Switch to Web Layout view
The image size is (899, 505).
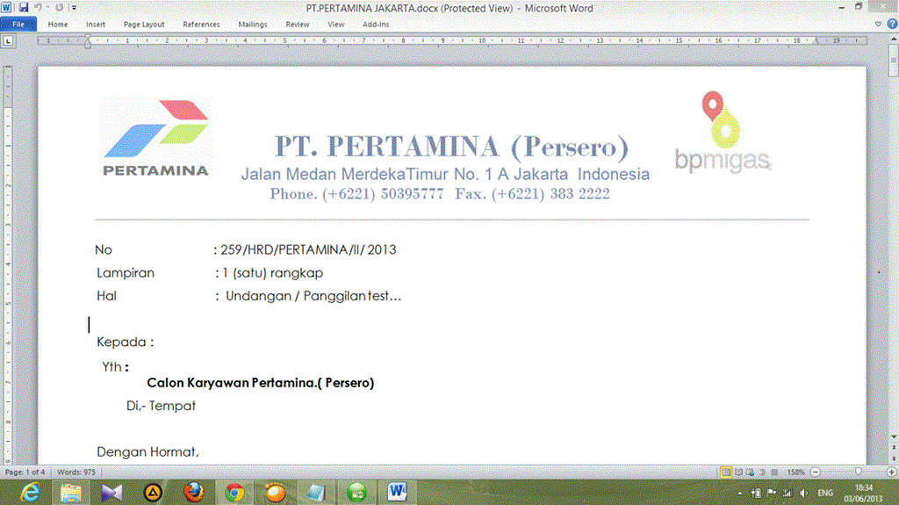tap(750, 473)
